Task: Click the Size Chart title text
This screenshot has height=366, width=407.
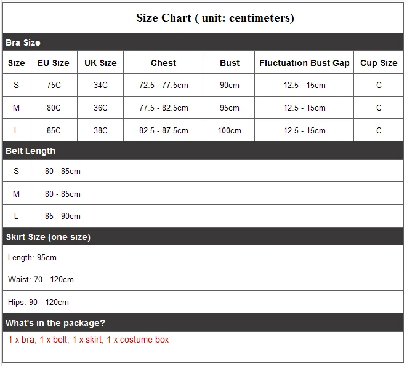Action: [x=215, y=18]
